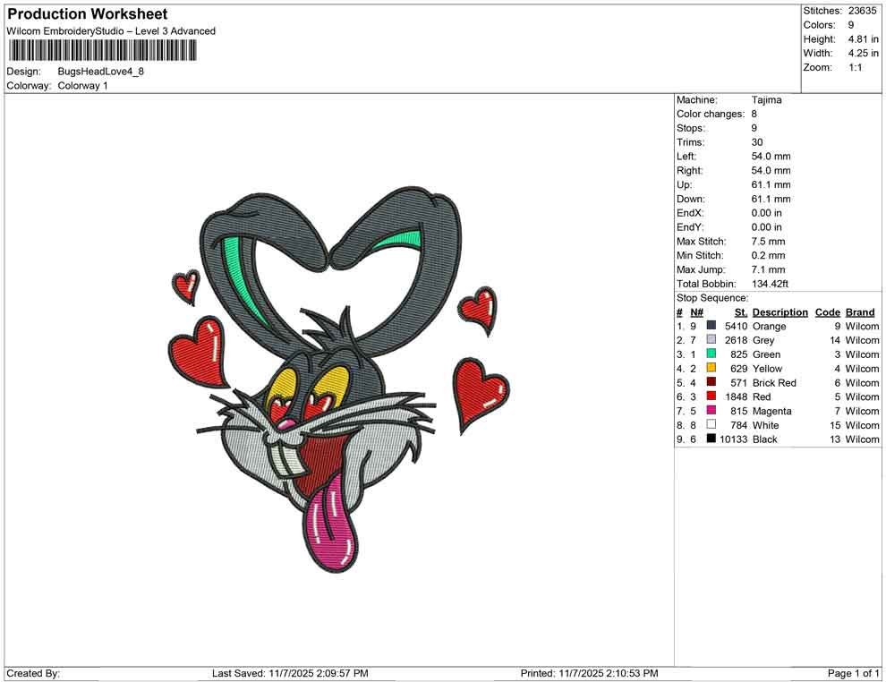Click the Orange thread swatch in Stop Sequence
The width and height of the screenshot is (886, 682).
point(711,326)
